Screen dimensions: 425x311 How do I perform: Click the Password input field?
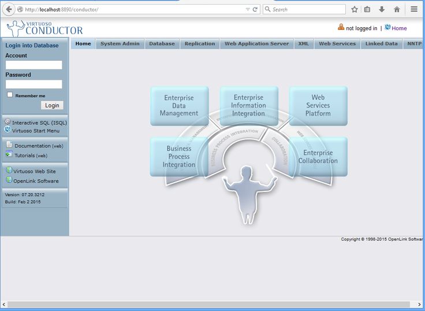coord(34,84)
